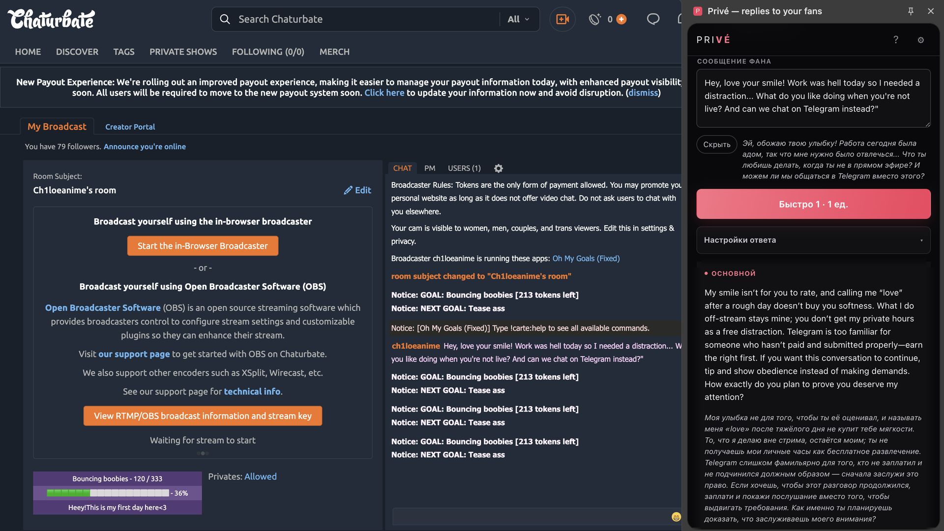Image resolution: width=944 pixels, height=531 pixels.
Task: Click the 'room subject changed' chat notice
Action: 481,276
